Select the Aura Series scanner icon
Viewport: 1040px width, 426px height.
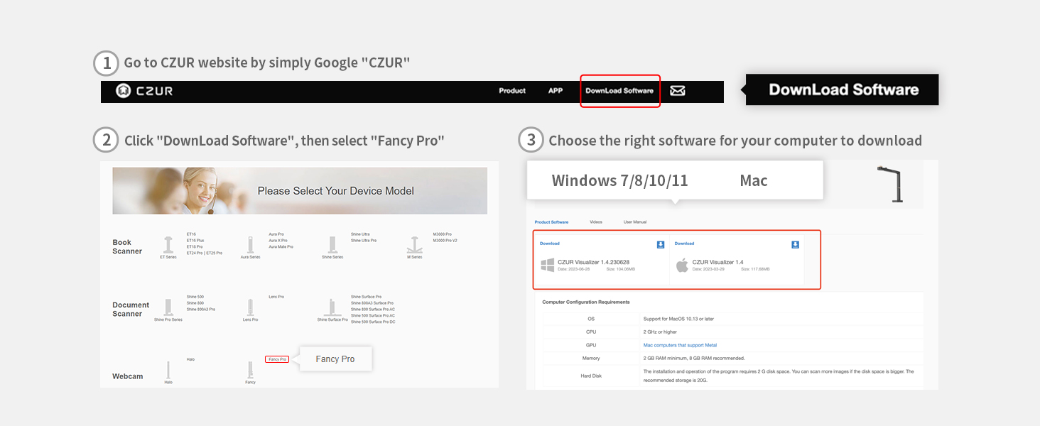(250, 245)
